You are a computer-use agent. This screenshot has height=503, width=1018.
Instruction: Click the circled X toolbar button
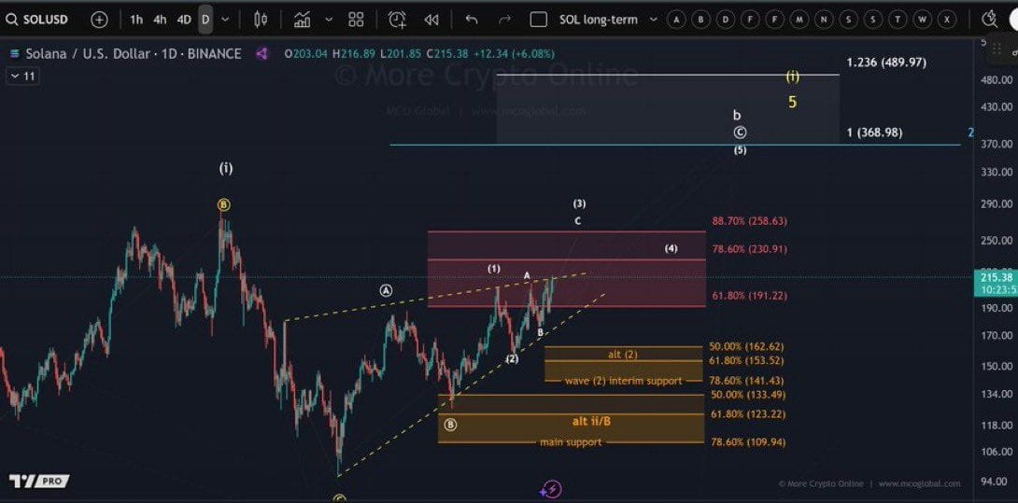click(x=947, y=20)
